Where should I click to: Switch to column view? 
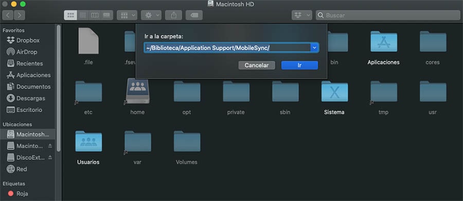[95, 15]
